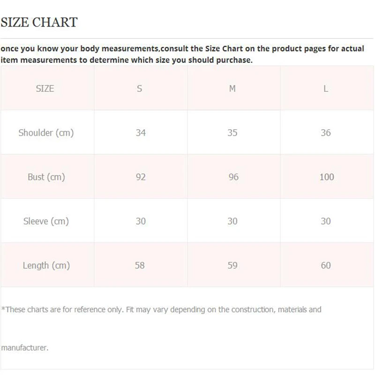This screenshot has width=375, height=375.
Task: Click the Shoulder (cm) row label
Action: coord(46,133)
